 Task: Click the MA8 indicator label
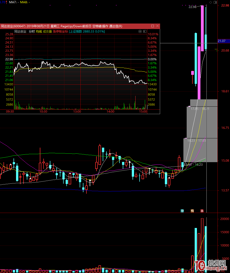[25, 2]
